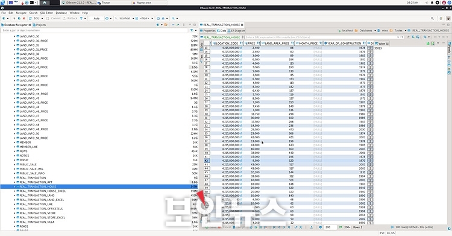Select the REAL_TRANSACTION_STORE_EXCEL table
The height and width of the screenshot is (236, 452).
[x=42, y=217]
